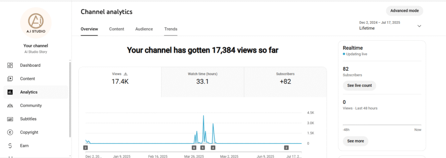Select the Views 17.4K metric card
This screenshot has width=446, height=158.
120,82
